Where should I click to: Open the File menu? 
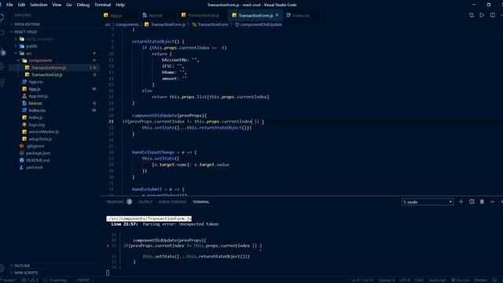point(9,5)
